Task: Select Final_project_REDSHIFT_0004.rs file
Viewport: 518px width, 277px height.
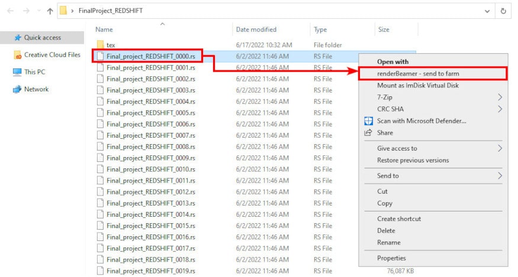Action: point(150,102)
